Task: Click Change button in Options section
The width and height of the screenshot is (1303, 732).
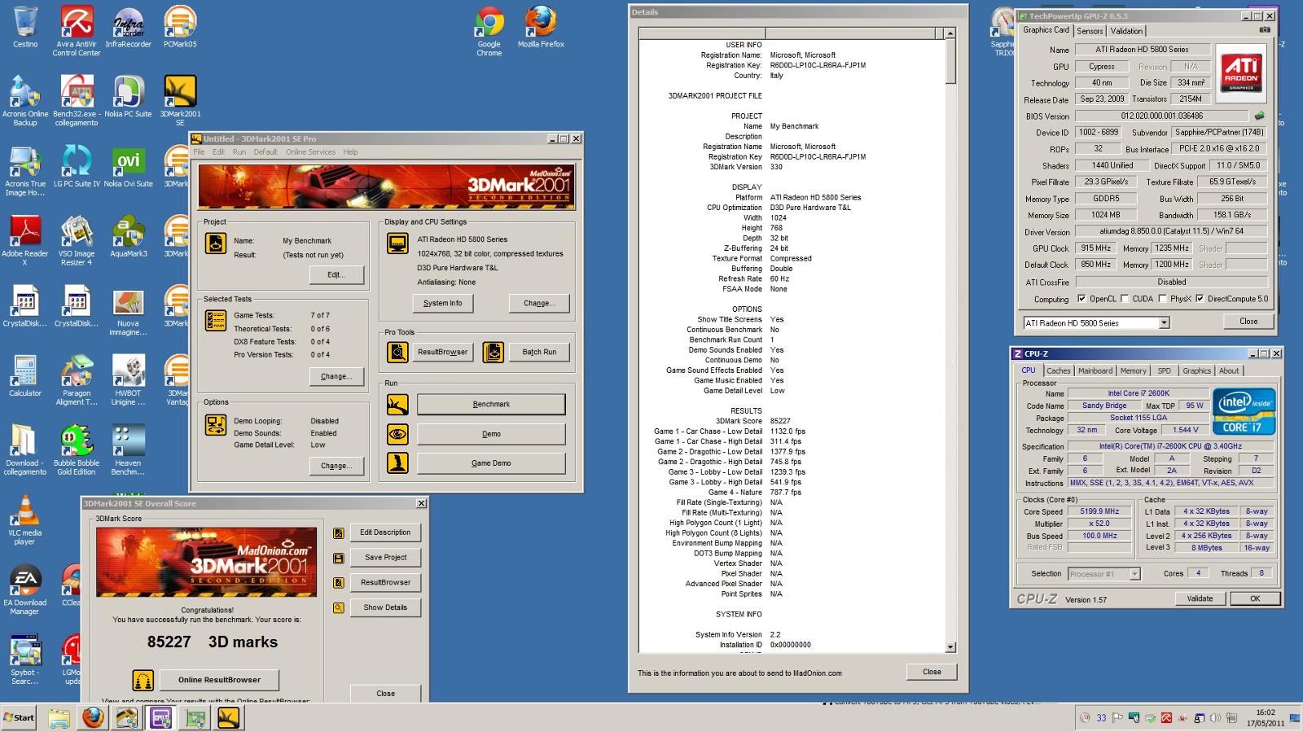Action: click(336, 466)
